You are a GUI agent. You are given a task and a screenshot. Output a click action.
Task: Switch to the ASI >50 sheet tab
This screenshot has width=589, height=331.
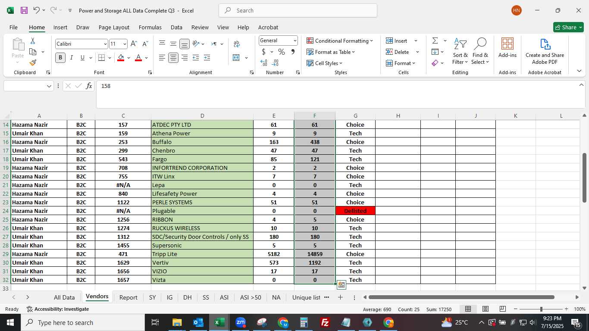pyautogui.click(x=251, y=297)
